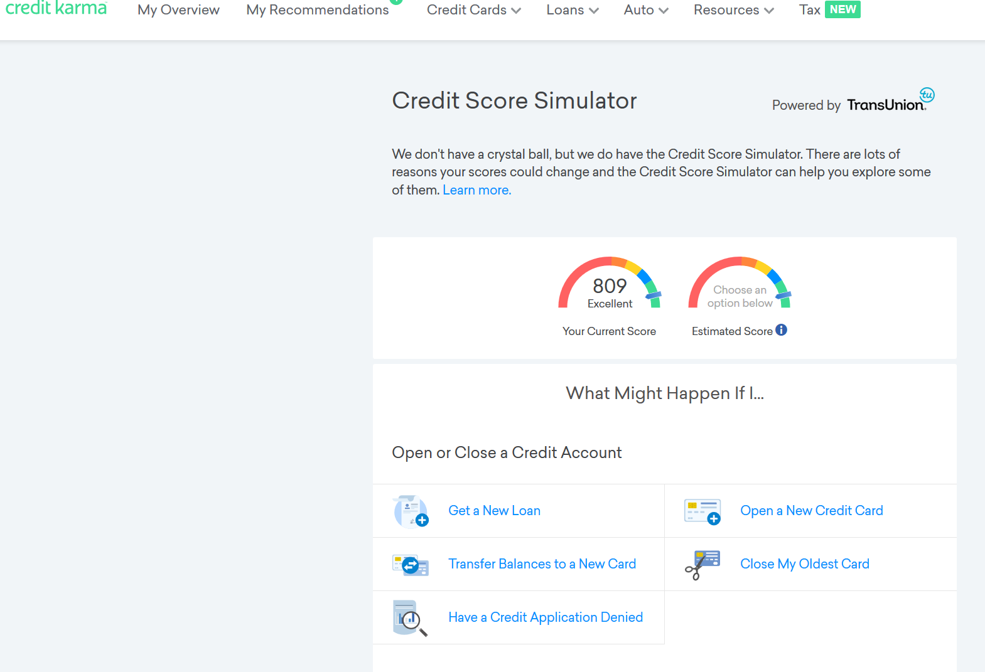Expand the Auto dropdown menu

tap(646, 10)
